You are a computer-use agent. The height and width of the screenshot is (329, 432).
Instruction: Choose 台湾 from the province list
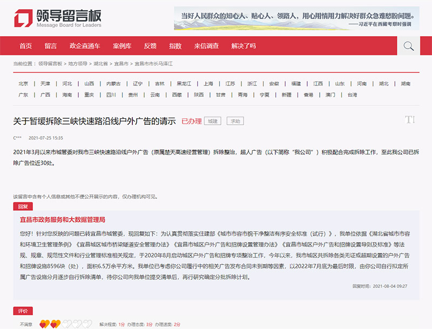(352, 95)
